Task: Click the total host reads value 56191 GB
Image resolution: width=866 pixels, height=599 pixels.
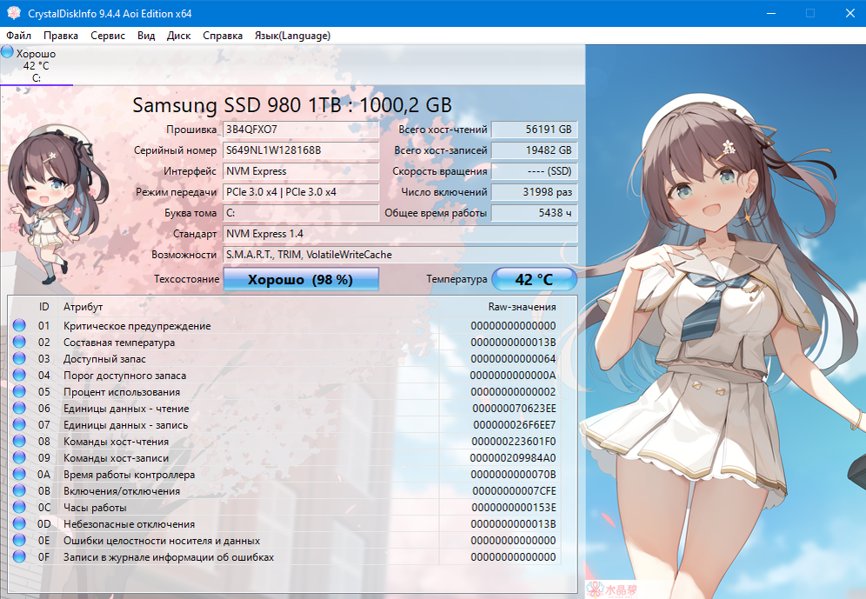Action: 534,130
